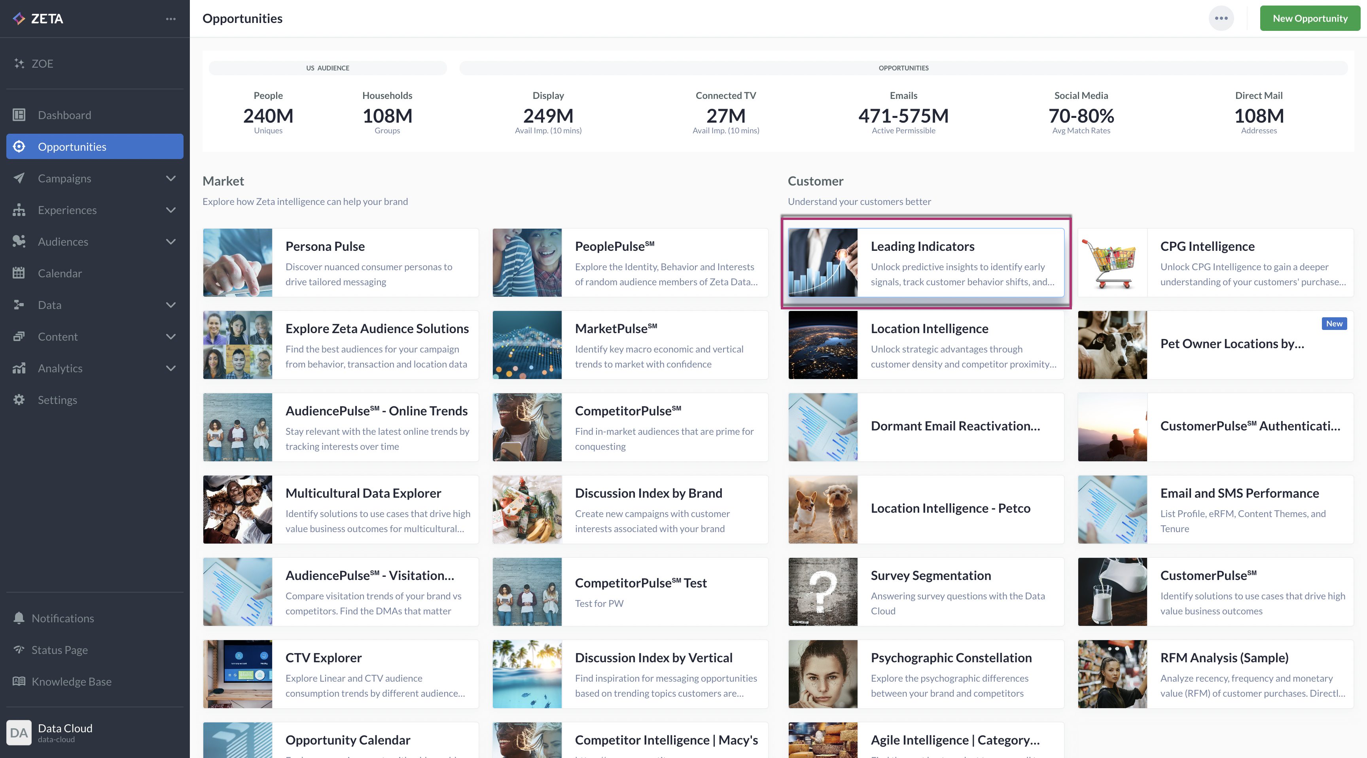Open Settings gear icon in sidebar
Image resolution: width=1367 pixels, height=758 pixels.
(x=19, y=400)
